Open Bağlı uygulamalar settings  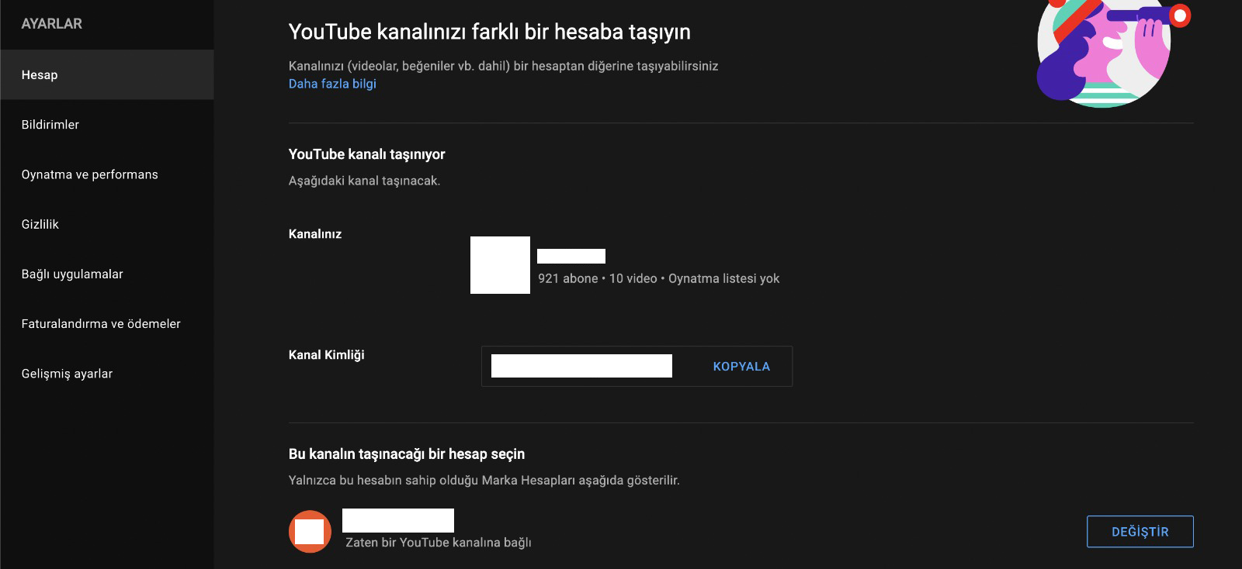tap(106, 274)
